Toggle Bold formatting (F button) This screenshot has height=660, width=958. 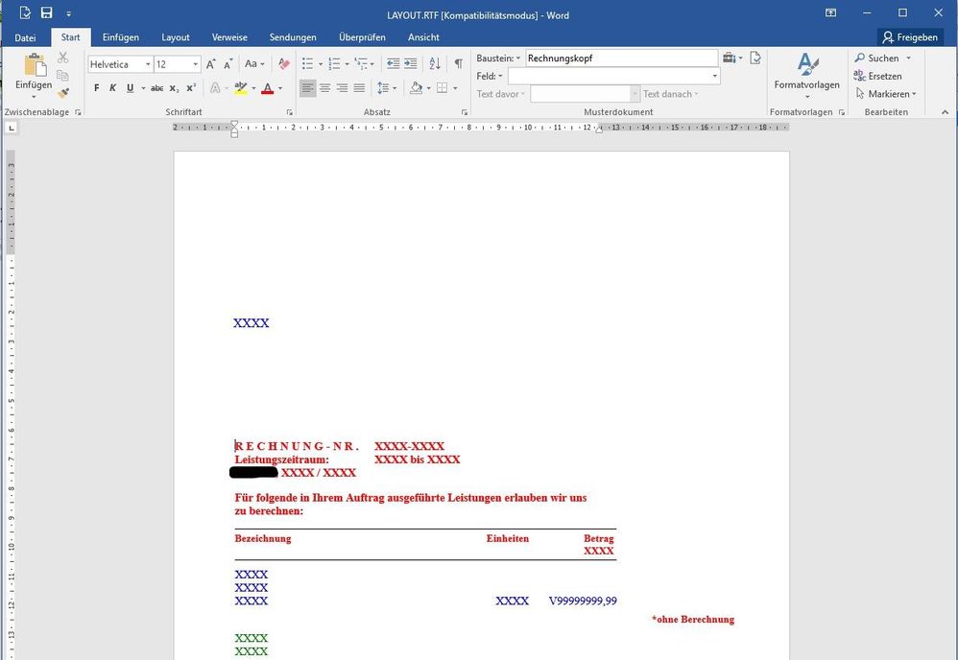point(96,88)
